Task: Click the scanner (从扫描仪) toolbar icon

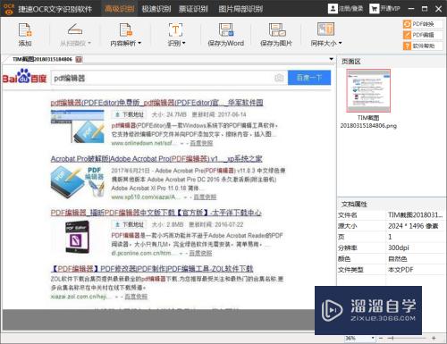Action: tap(75, 29)
